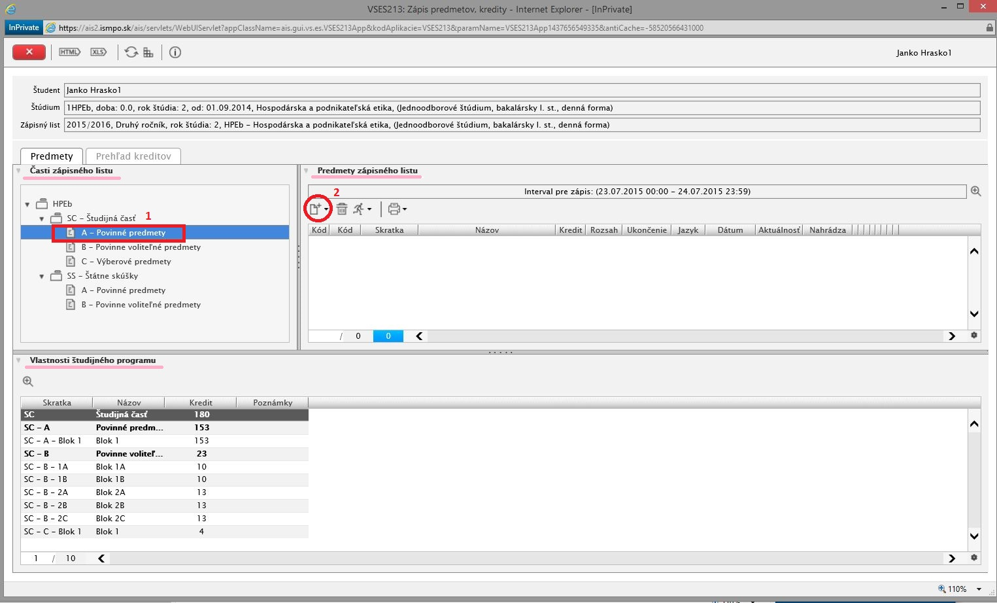
Task: Select the SC – B – 2C row
Action: click(165, 519)
